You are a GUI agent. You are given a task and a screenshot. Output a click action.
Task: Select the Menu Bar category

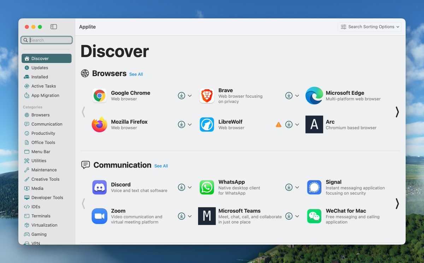47,151
